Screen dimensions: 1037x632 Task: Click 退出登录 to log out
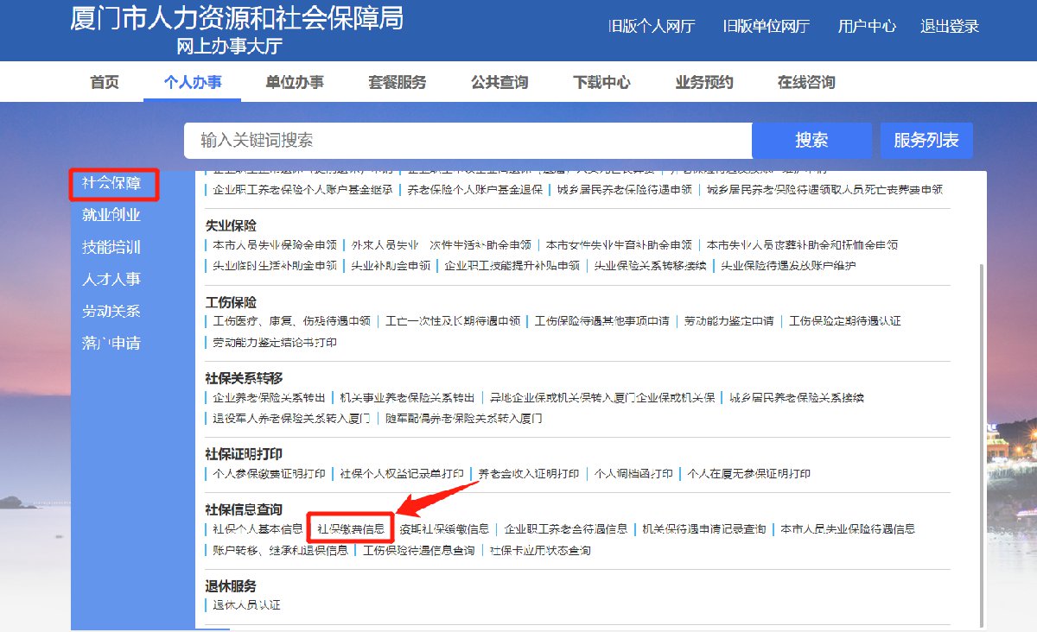[x=950, y=26]
